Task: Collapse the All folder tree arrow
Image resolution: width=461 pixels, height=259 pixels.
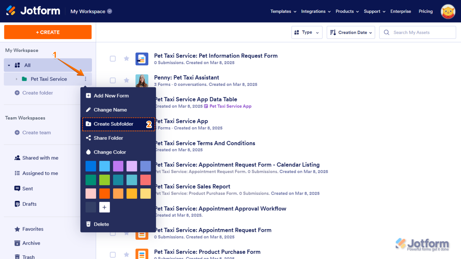Action: [9, 65]
